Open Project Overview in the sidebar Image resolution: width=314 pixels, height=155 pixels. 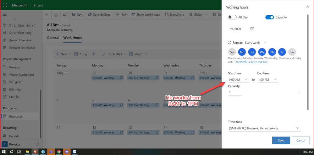click(19, 40)
